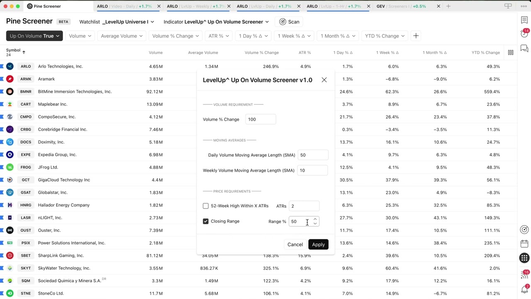Screen dimensions: 531x299
Task: Click the JFrog FROG green logo icon
Action: coord(10,167)
